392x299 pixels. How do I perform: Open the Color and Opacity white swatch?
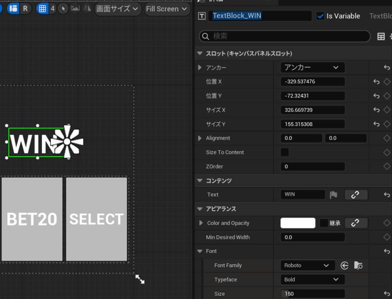pos(298,223)
